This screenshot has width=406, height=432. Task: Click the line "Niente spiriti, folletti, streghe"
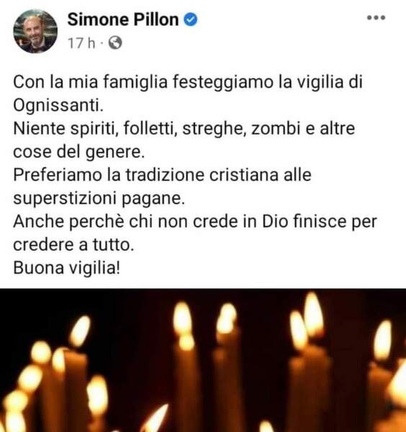pos(130,129)
